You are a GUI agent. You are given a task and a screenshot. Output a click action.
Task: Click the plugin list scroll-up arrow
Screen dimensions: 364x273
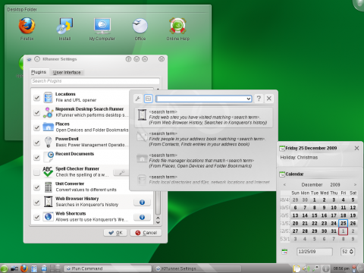click(x=158, y=218)
